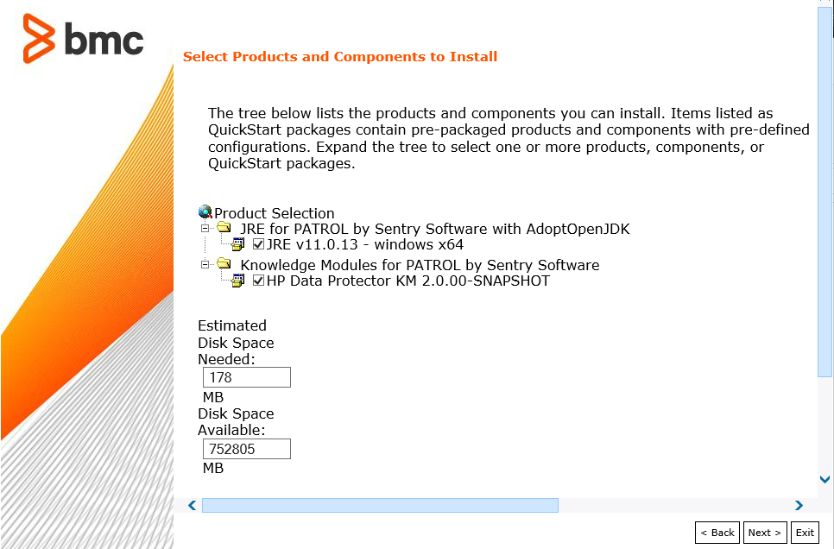Disable HP Data Protector KM 2.0.00-SNAPSHOT
This screenshot has width=834, height=549.
click(x=256, y=281)
